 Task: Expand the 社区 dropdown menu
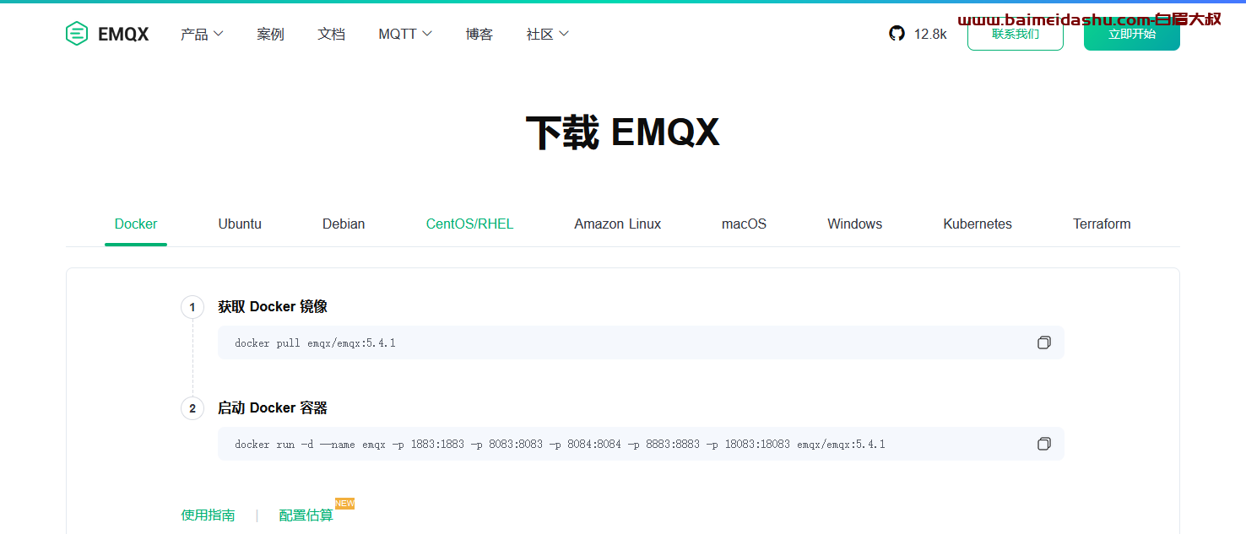click(548, 34)
